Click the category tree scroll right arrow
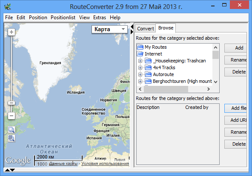Image resolution: width=252 pixels, height=176 pixels. point(209,89)
